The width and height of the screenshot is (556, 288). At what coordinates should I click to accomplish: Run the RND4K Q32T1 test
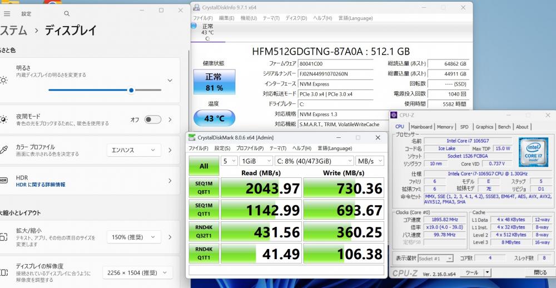(x=204, y=231)
